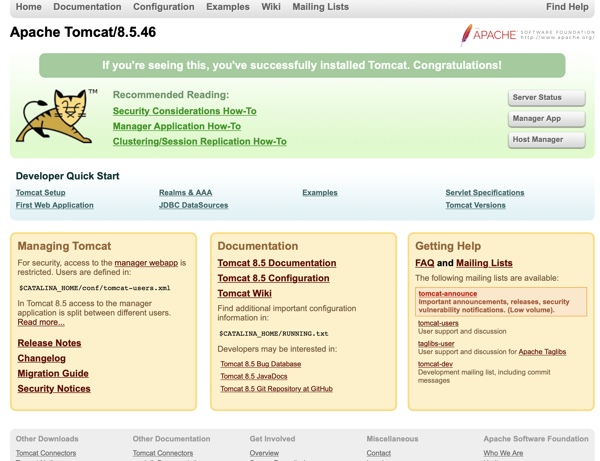The image size is (600, 461).
Task: Open the Server Status page
Action: pos(546,98)
